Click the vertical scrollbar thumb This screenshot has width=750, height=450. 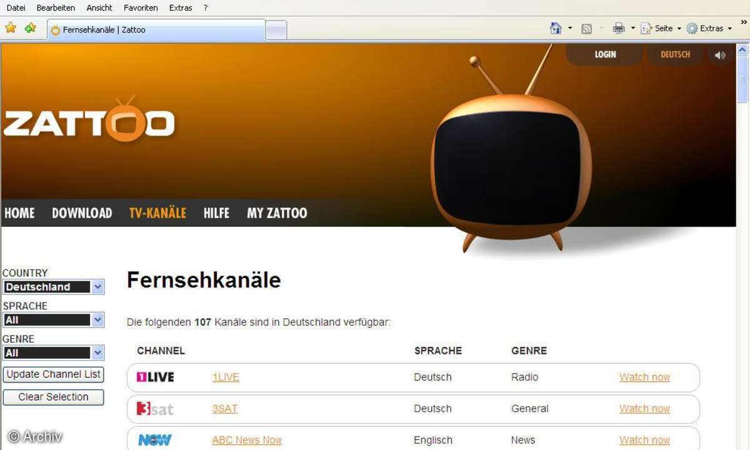[742, 79]
